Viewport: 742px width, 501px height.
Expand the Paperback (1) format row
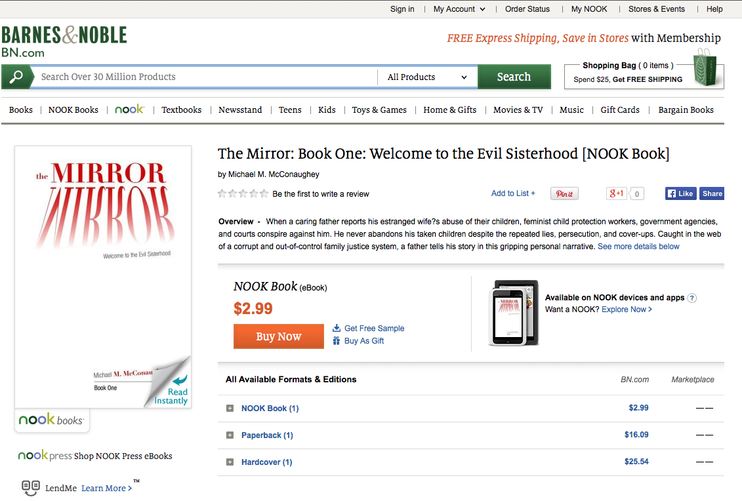[230, 435]
